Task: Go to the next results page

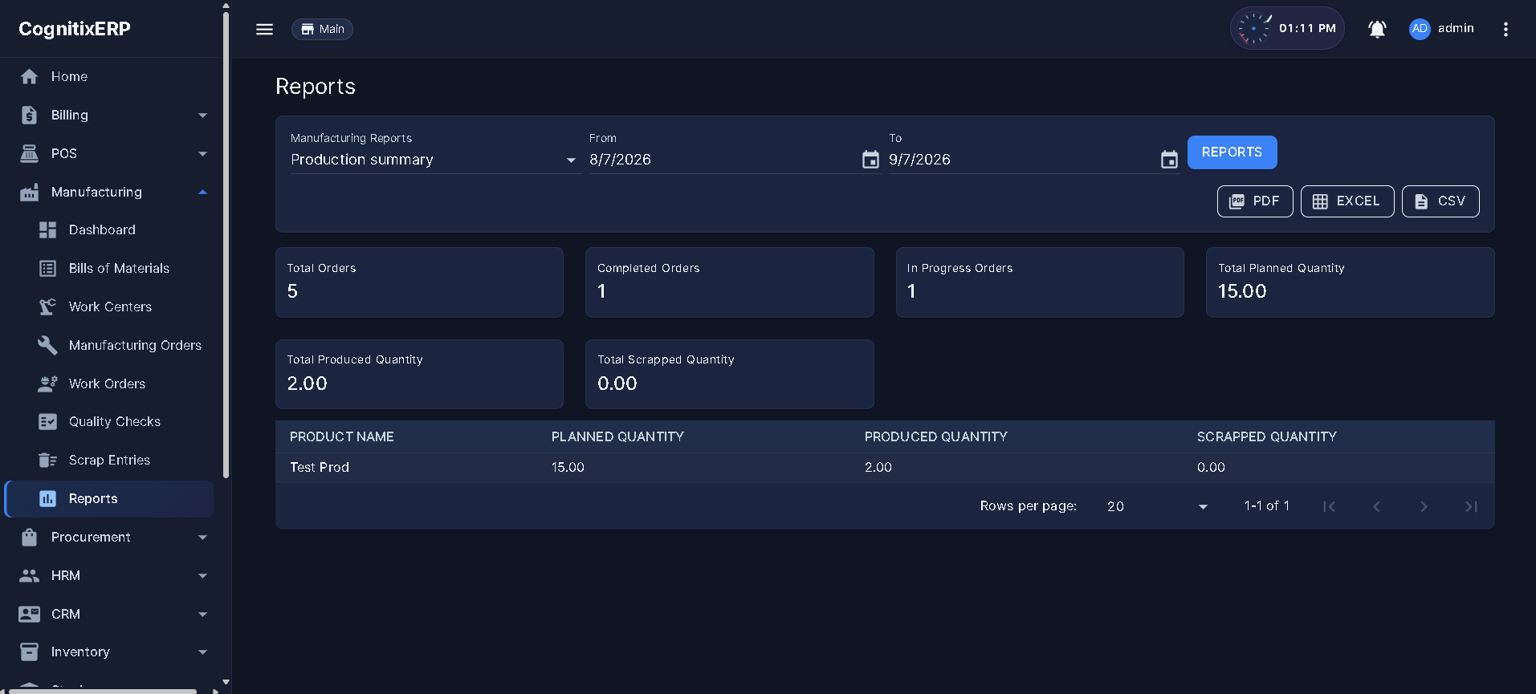Action: 1424,506
